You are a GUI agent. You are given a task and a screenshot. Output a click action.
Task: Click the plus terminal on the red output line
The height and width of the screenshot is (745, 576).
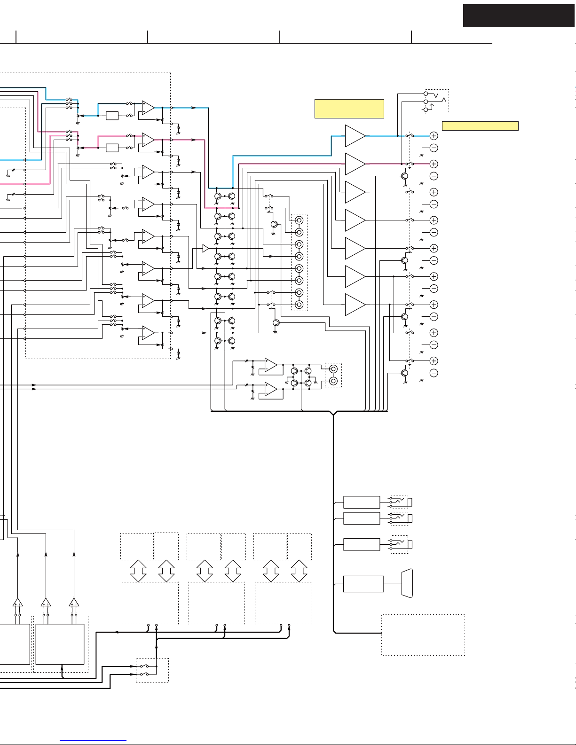(434, 164)
